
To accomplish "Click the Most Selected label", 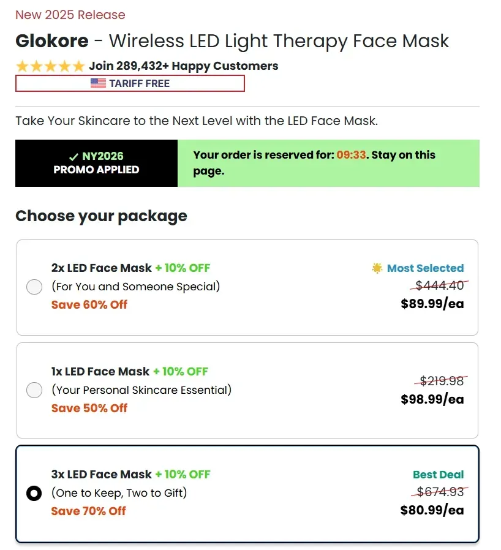I will coord(424,268).
